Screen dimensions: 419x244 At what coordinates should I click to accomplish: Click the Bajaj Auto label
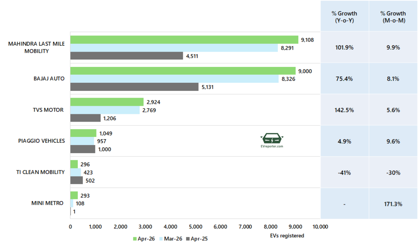click(49, 79)
